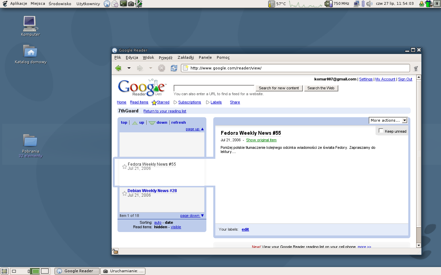Launch Vim editor from top panel icon
Screen dimensions: 441x275
click(x=139, y=4)
